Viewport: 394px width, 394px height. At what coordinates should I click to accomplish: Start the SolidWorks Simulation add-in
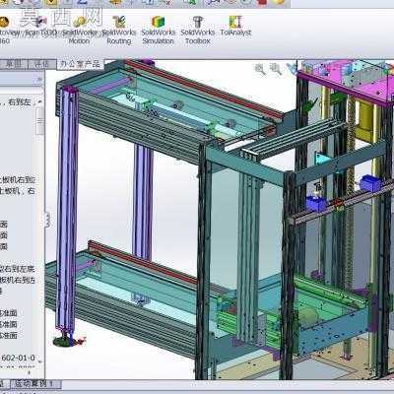click(159, 31)
